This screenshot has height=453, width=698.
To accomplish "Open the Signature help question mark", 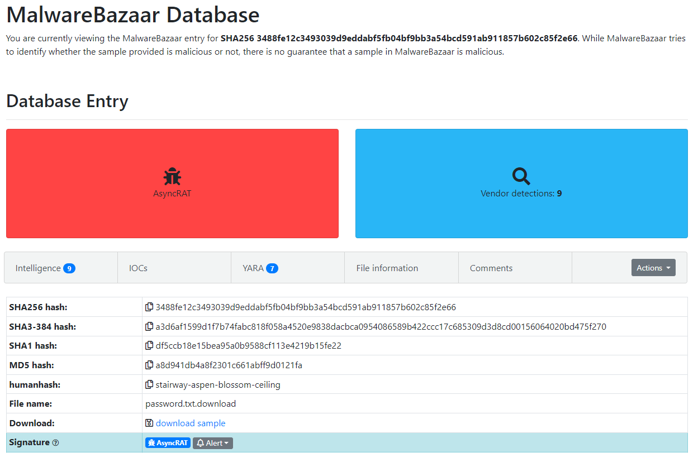I will pos(55,442).
